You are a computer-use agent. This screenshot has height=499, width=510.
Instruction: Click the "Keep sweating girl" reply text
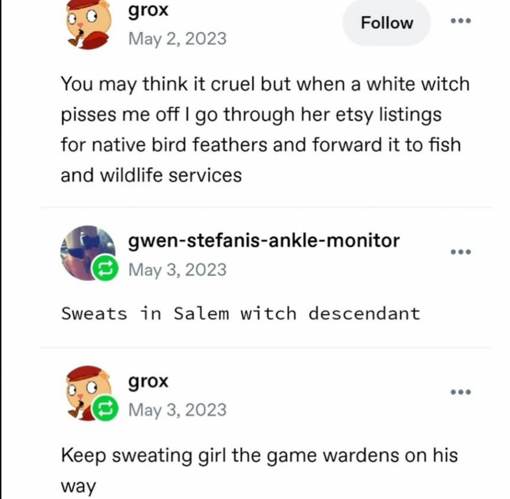pyautogui.click(x=259, y=470)
